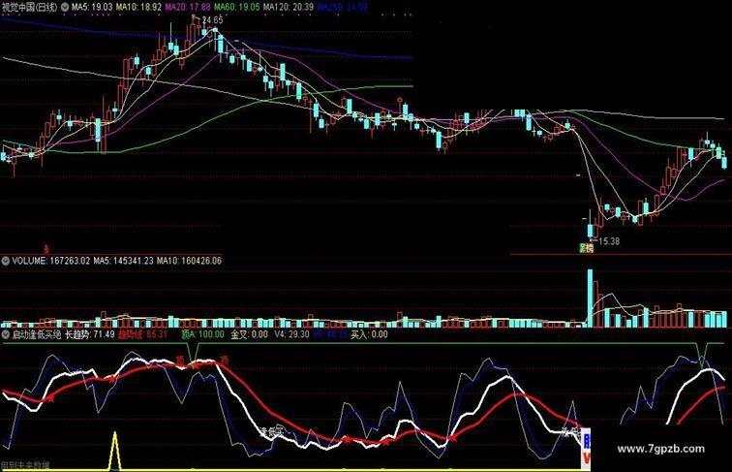Click the 15.38 low price annotation
This screenshot has height=472, width=732.
coord(609,241)
